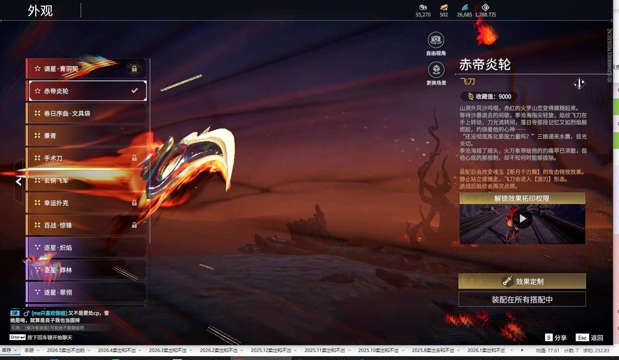The height and width of the screenshot is (360, 619).
Task: Click the 均值: 77.61 status value
Action: point(548,350)
